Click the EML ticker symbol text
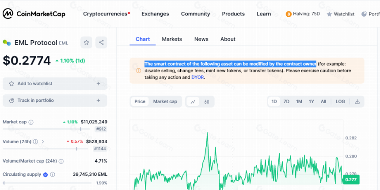 click(64, 43)
